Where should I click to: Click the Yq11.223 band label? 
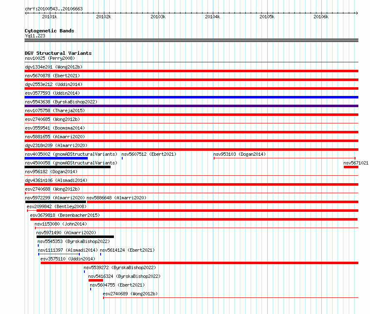[35, 36]
